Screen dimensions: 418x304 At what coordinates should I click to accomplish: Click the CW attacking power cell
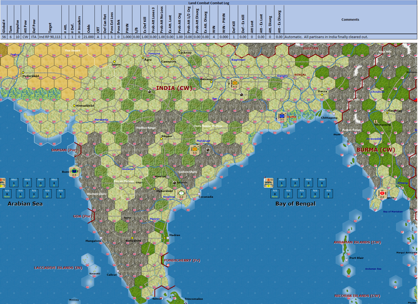[25, 37]
